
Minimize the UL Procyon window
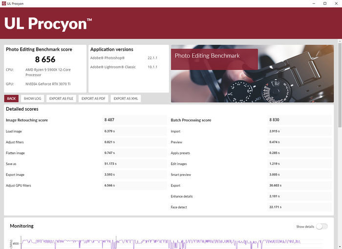coord(314,3)
